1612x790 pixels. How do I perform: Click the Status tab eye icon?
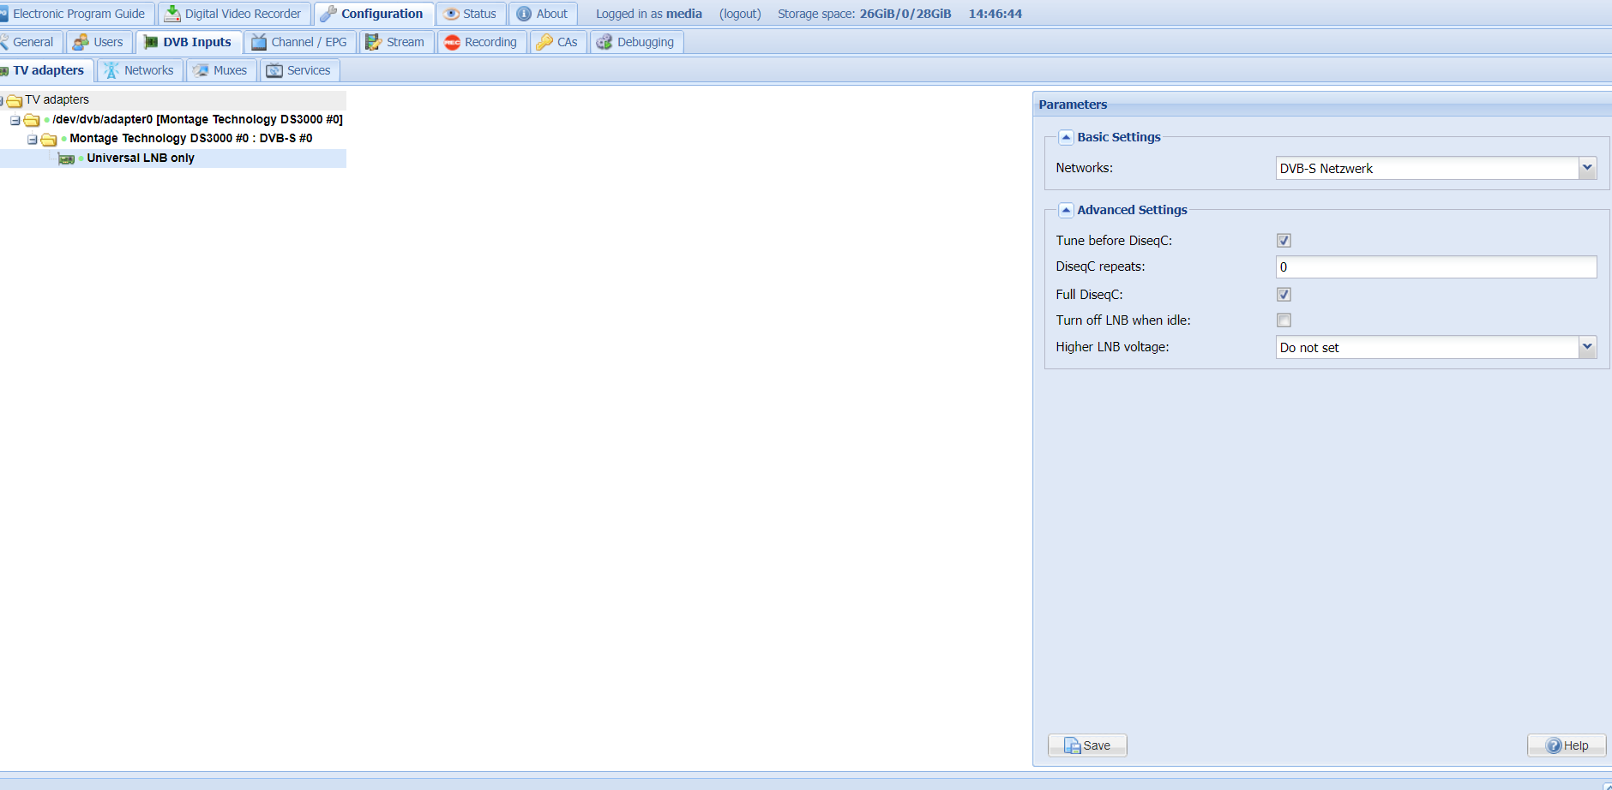pos(451,14)
